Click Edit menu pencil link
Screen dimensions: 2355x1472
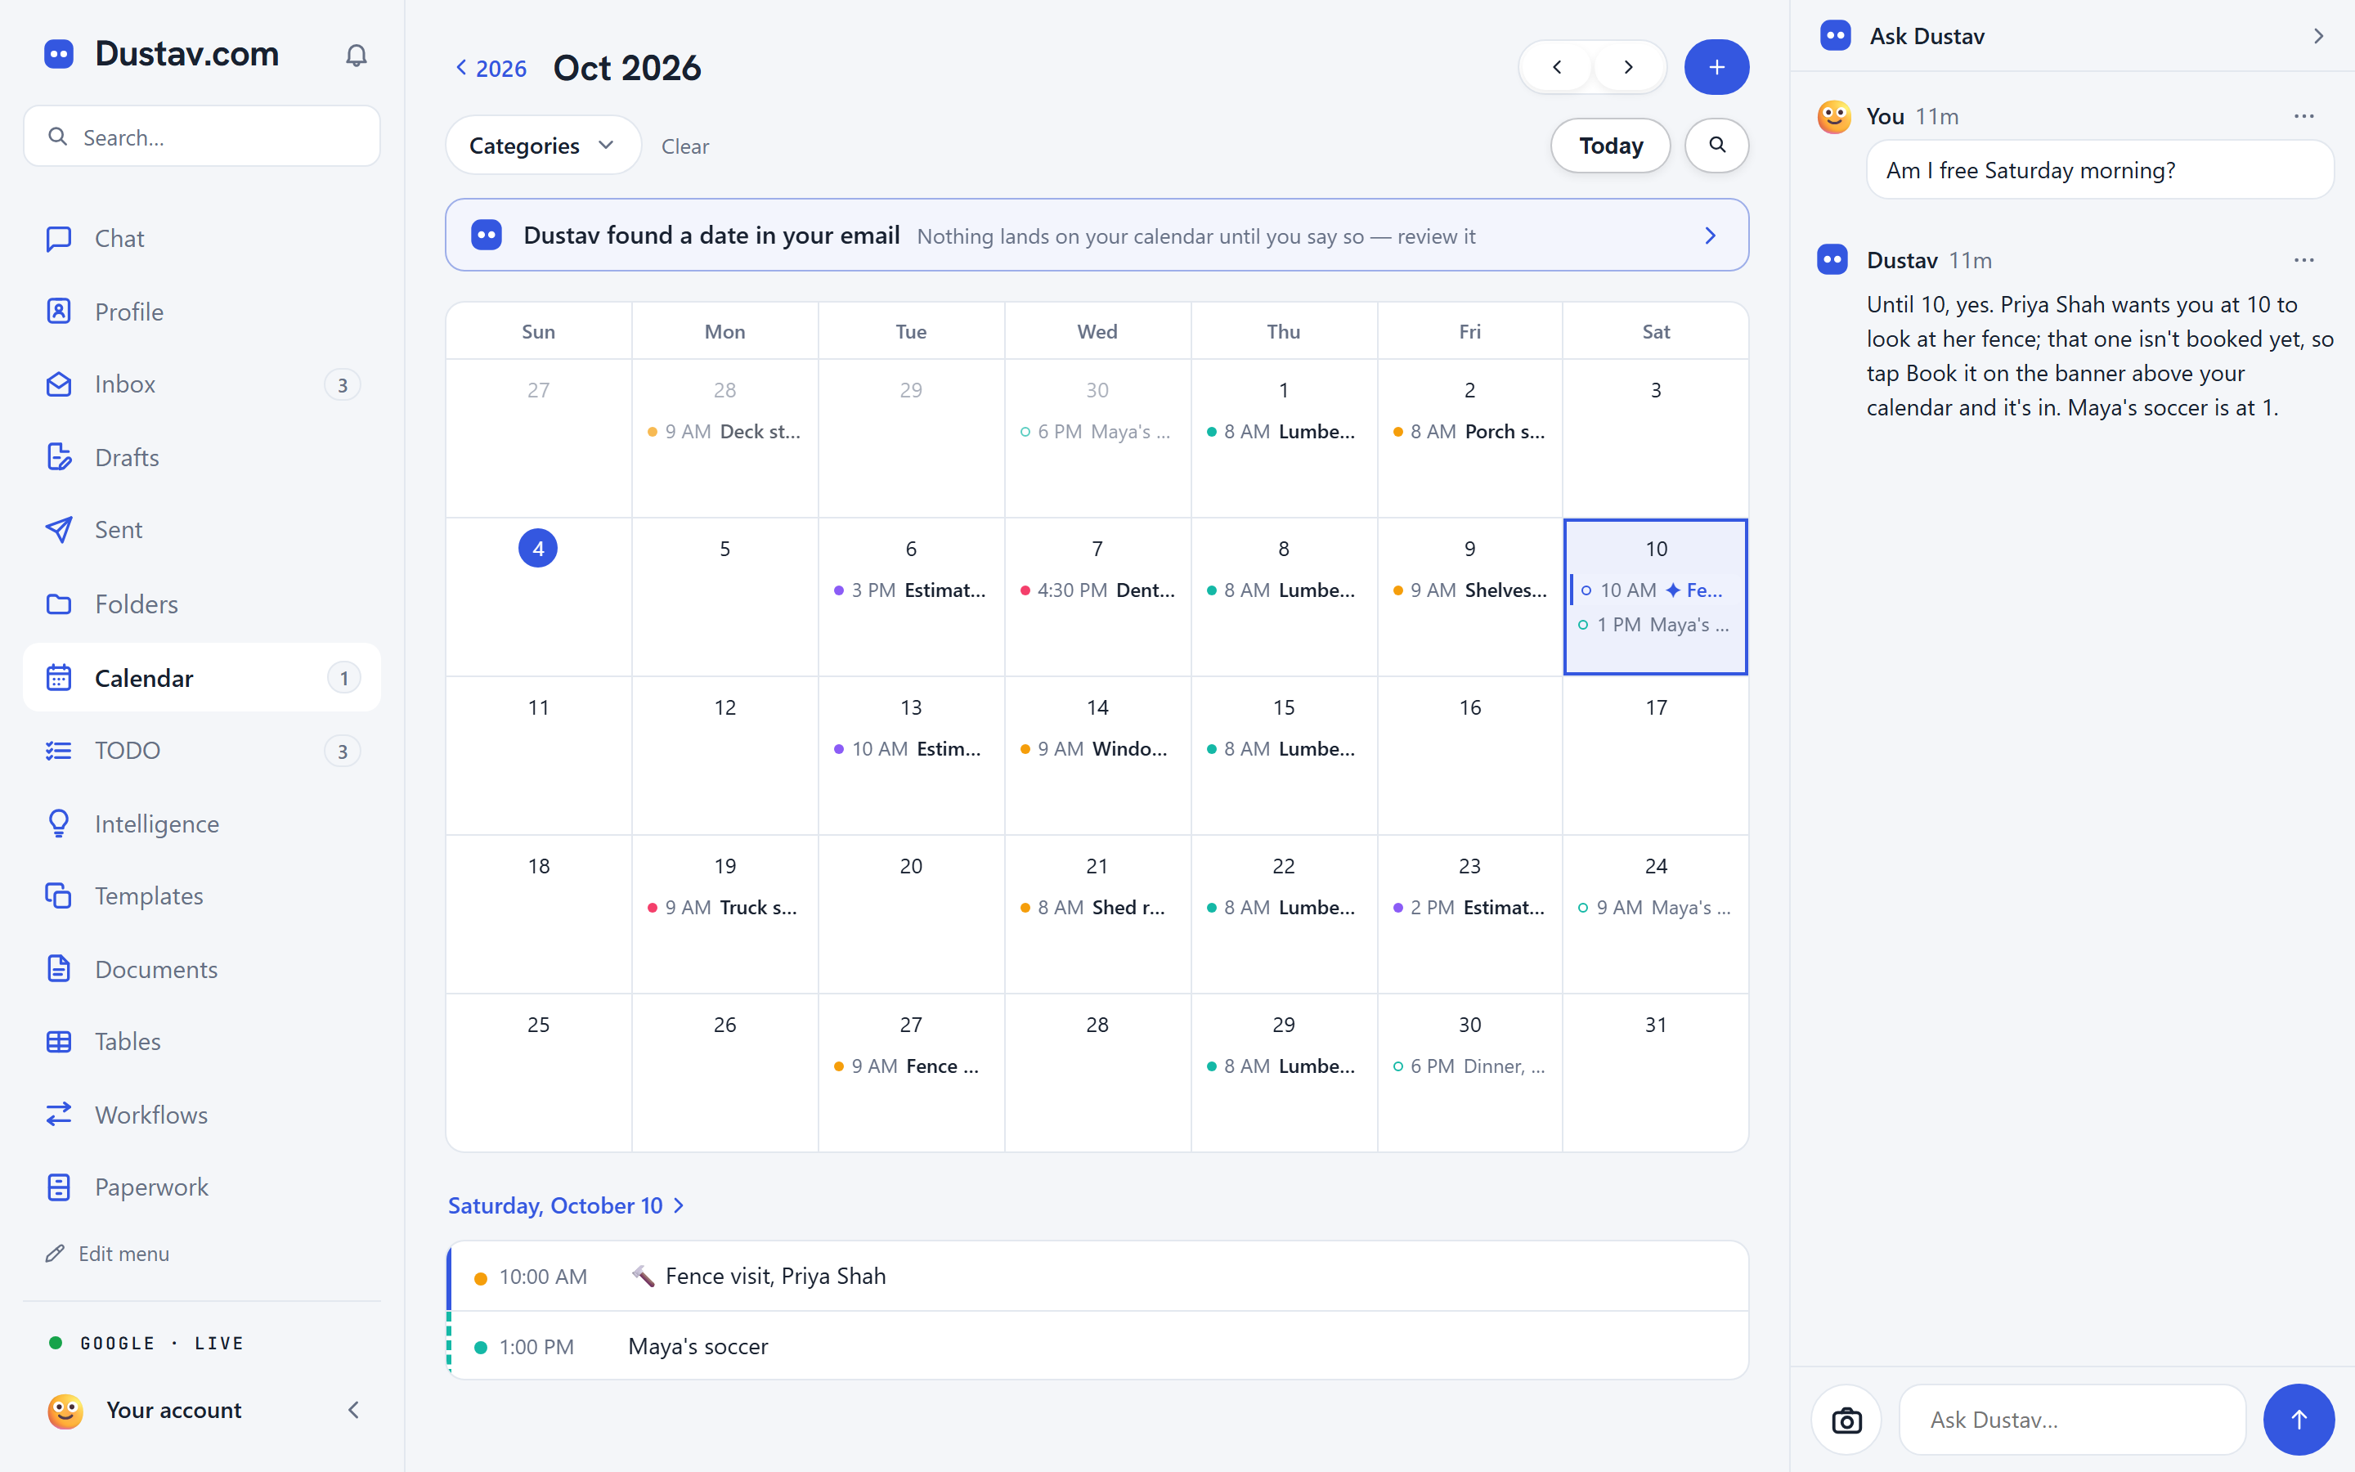pyautogui.click(x=107, y=1254)
